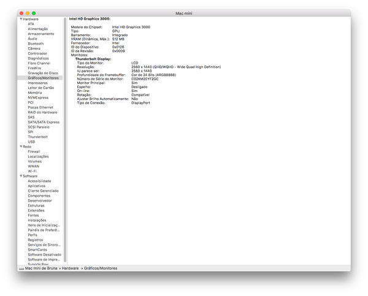Collapse the Software section triangle
Screen dimensions: 368x296
click(x=21, y=176)
